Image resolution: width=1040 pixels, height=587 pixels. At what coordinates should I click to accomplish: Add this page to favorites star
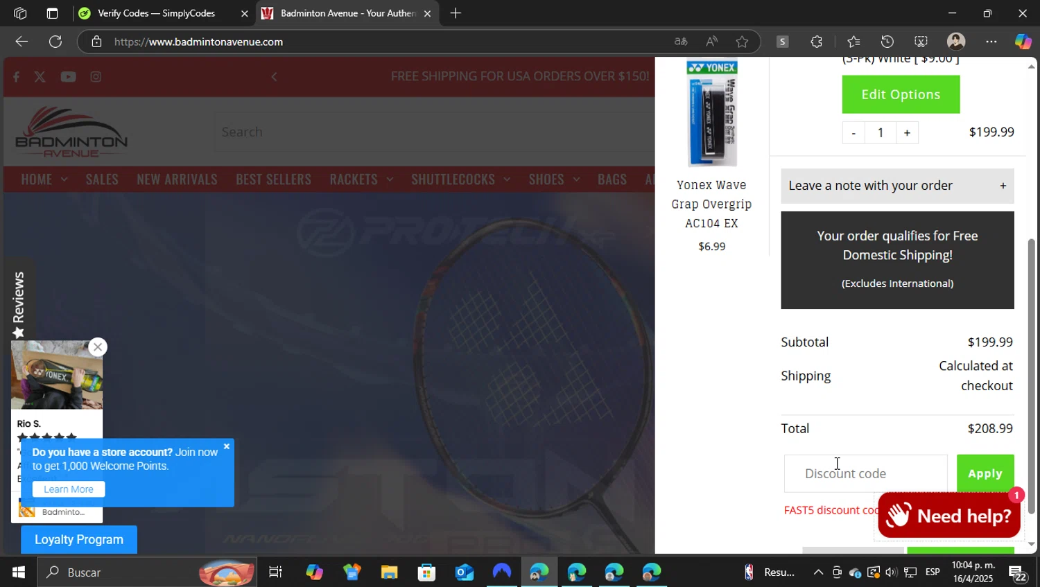click(742, 42)
